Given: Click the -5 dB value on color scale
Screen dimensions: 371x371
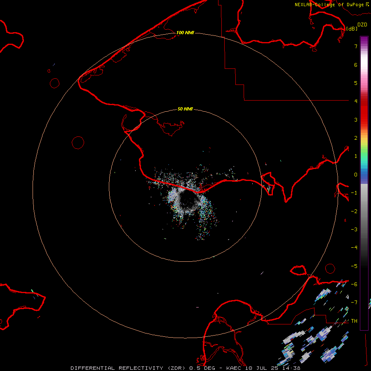Looking at the screenshot, I should (x=354, y=266).
